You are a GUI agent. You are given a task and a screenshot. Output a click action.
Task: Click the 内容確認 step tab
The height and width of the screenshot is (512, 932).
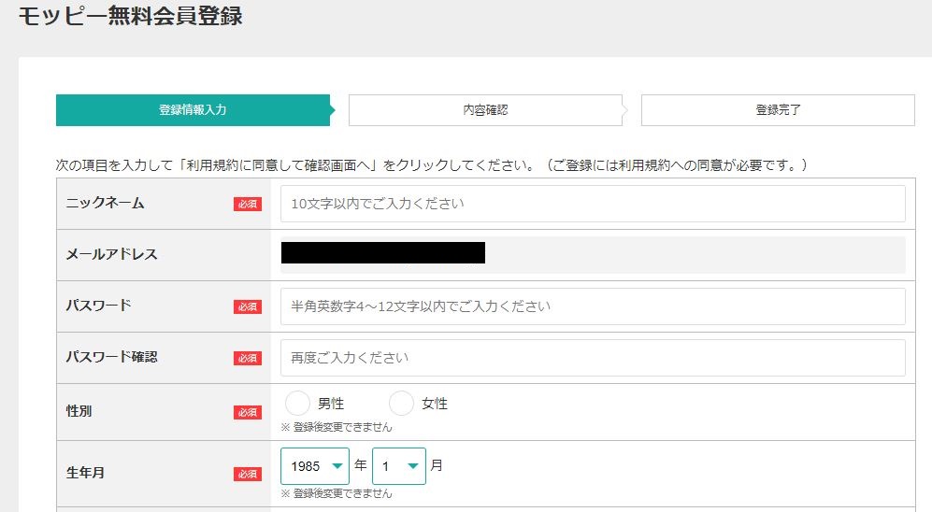pyautogui.click(x=485, y=110)
